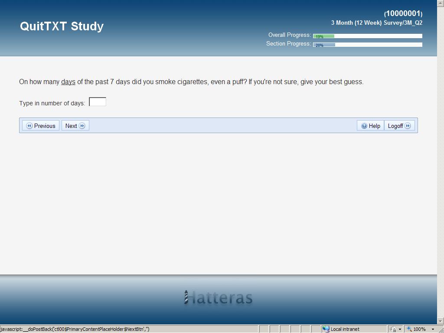Click the Next button label
The image size is (444, 333).
point(71,126)
